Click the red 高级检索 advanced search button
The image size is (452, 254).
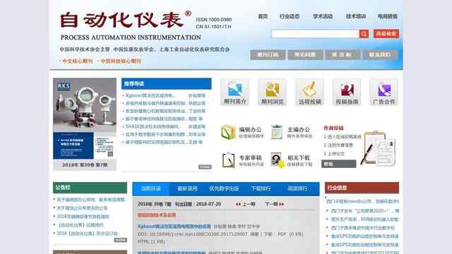(x=386, y=34)
